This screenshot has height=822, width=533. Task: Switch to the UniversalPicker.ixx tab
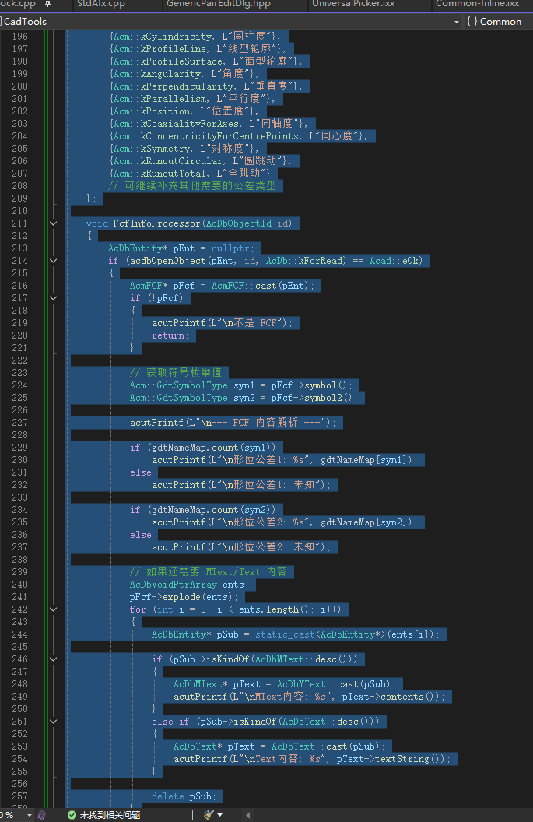click(x=352, y=4)
